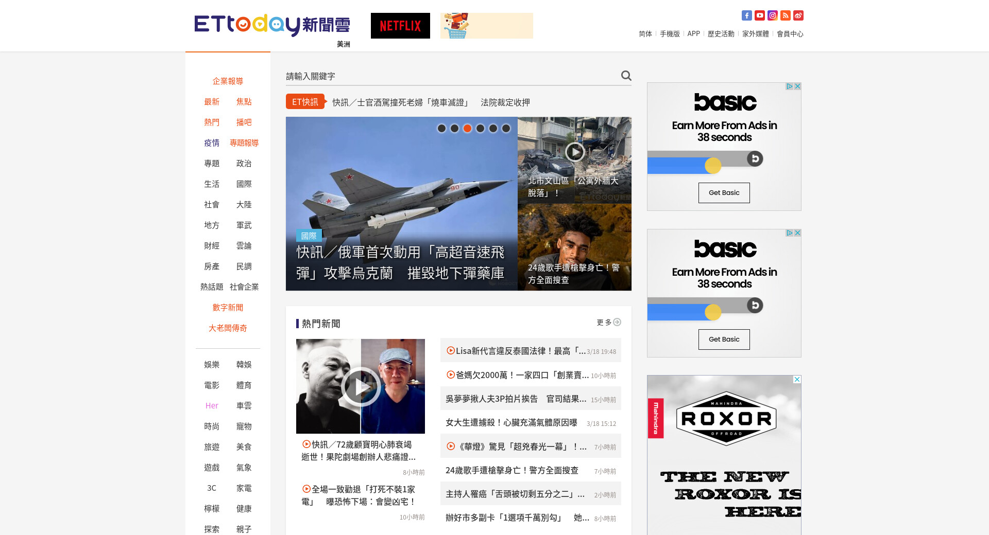Open the Facebook social icon
Screen dimensions: 989x535
pos(746,15)
